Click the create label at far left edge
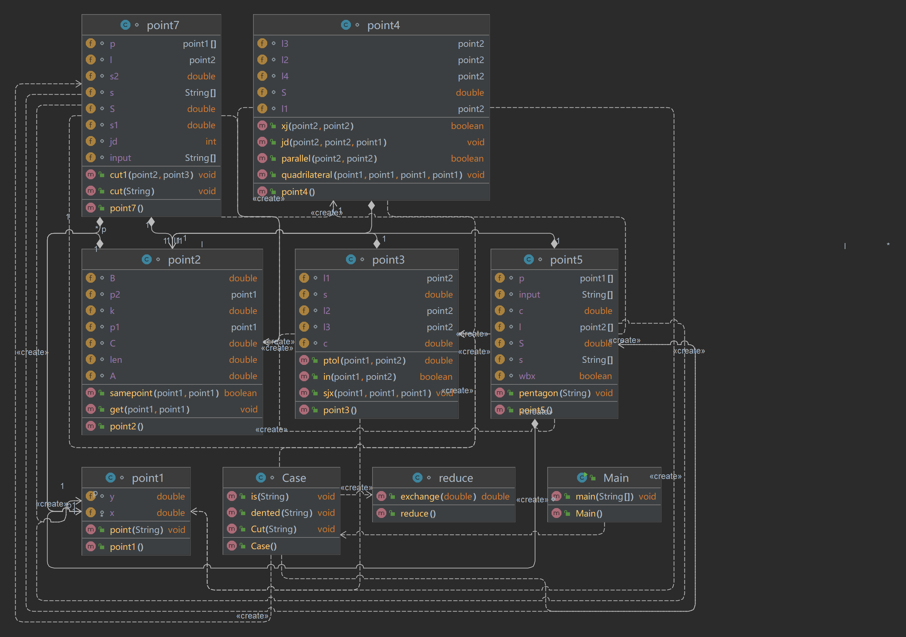Screen dimensions: 906x637 [x=32, y=352]
